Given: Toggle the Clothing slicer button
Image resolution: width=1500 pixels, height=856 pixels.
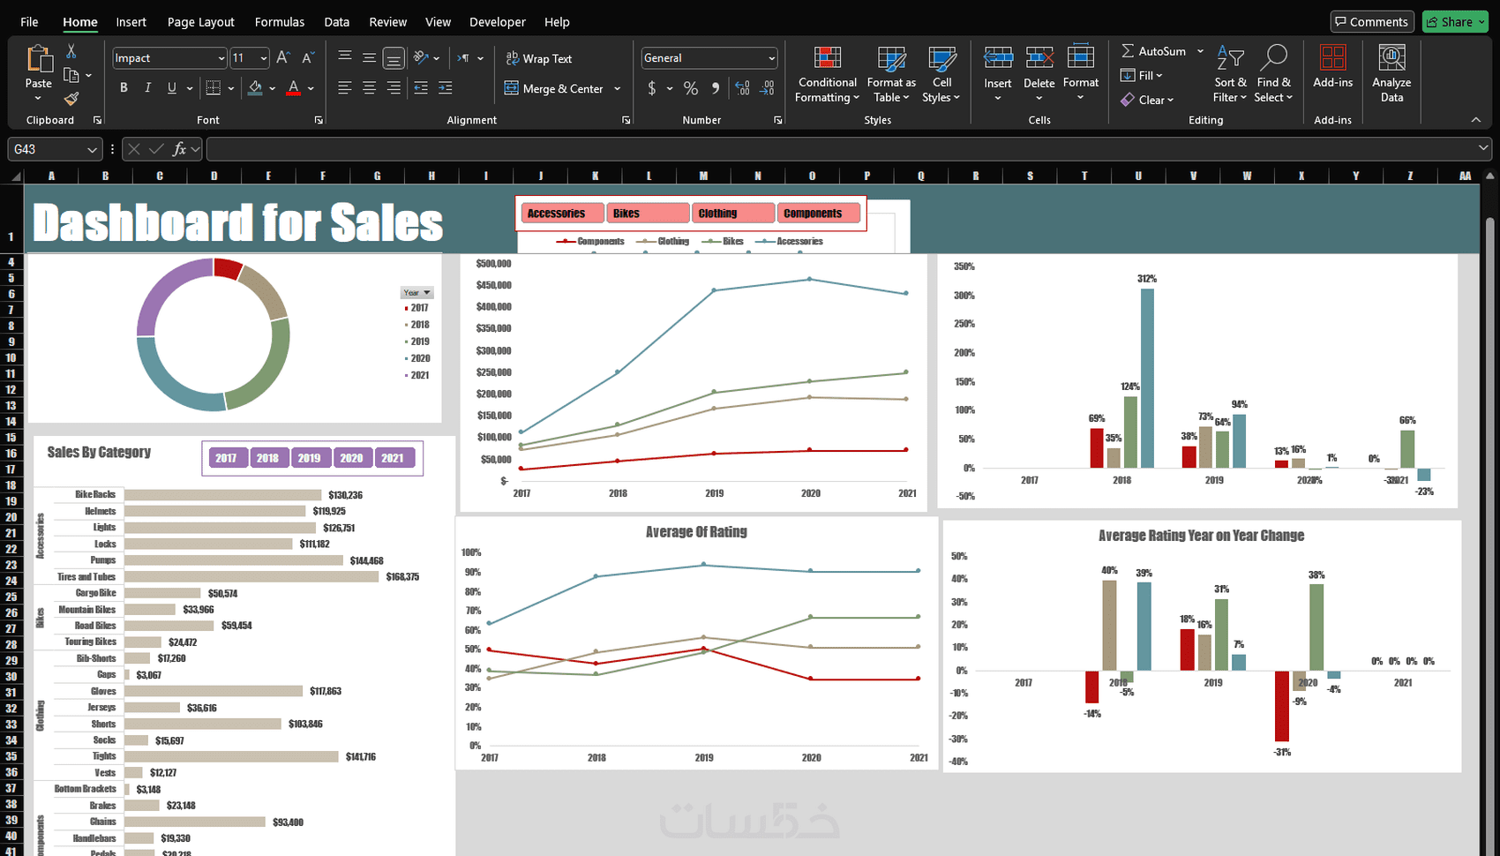Looking at the screenshot, I should click(734, 213).
